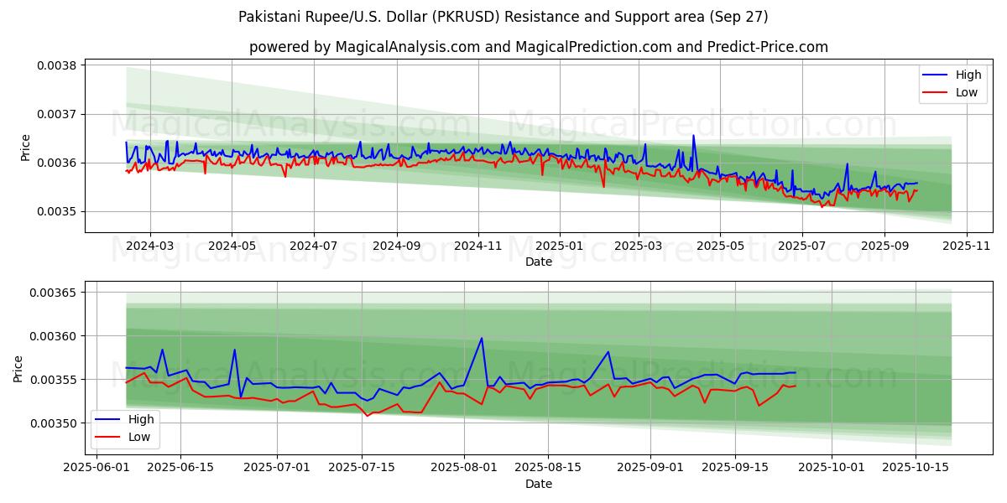Viewport: 1007px width, 503px height.
Task: Click the High line peak near 2025-08-01 in bottom chart
Action: 481,338
